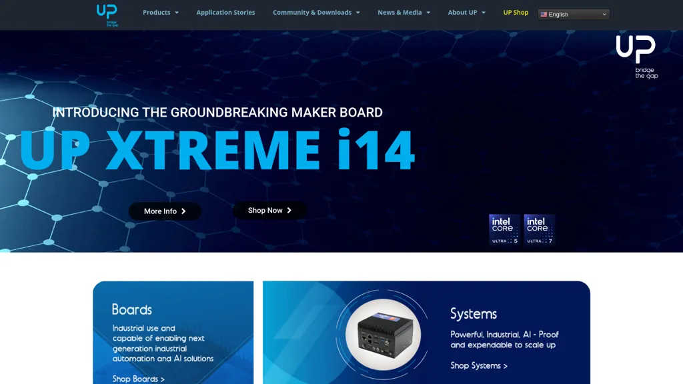The image size is (683, 384).
Task: Go to the UP Shop
Action: (516, 13)
